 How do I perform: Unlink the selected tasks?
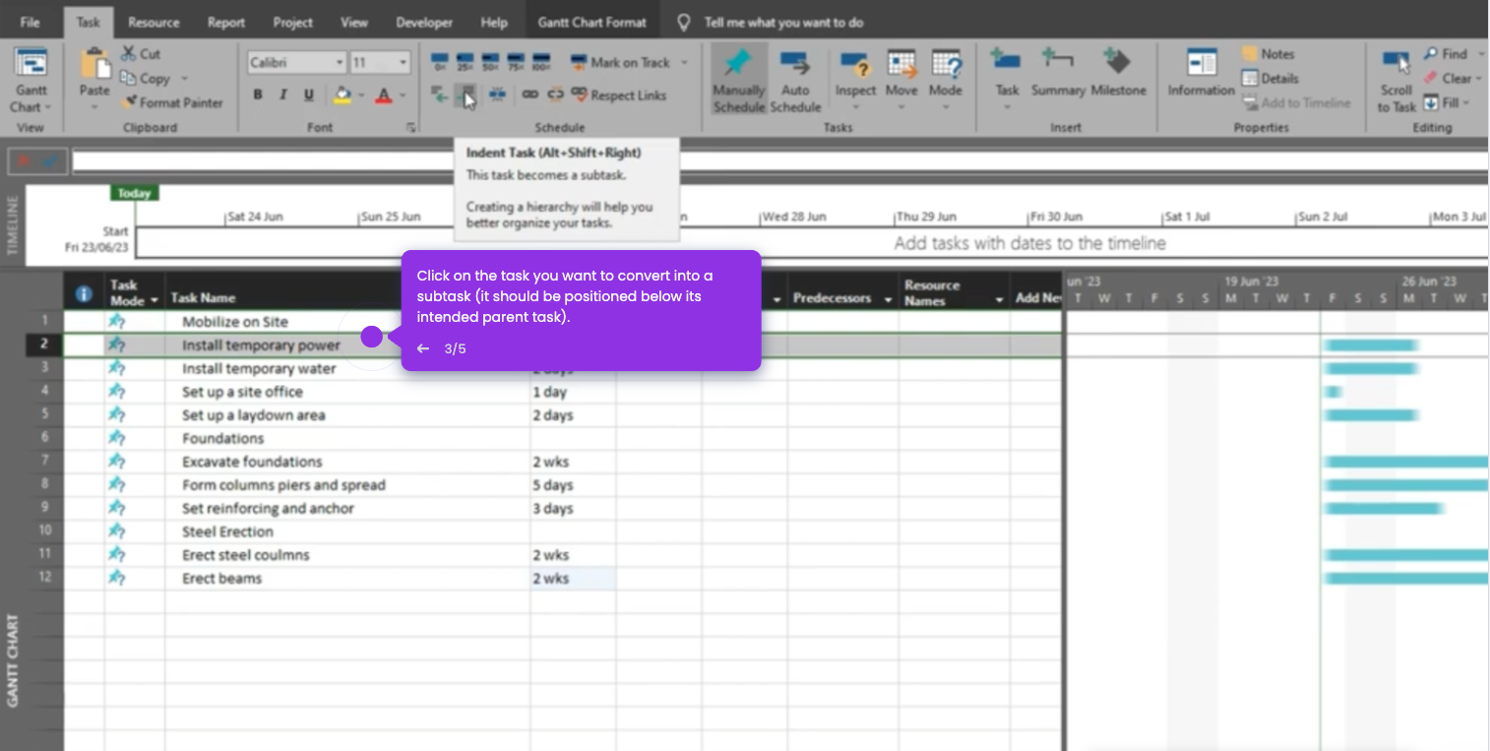(x=555, y=94)
